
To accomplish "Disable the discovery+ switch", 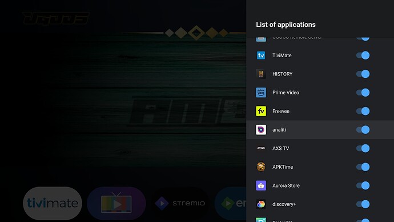I will point(363,204).
